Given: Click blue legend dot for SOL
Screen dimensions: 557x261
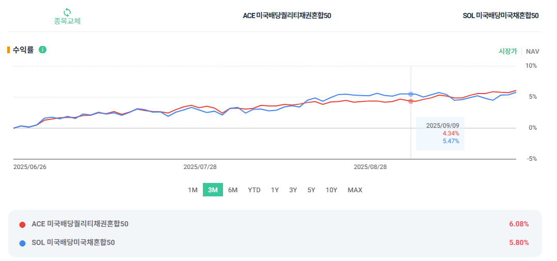Looking at the screenshot, I should tap(22, 243).
